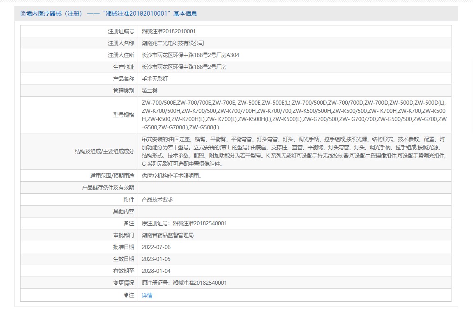Click the 产品名称 label cell
The height and width of the screenshot is (318, 473).
(79, 79)
